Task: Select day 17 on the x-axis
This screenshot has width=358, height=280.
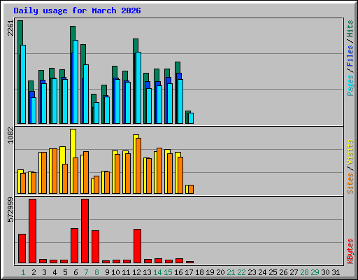Action: coord(189,272)
